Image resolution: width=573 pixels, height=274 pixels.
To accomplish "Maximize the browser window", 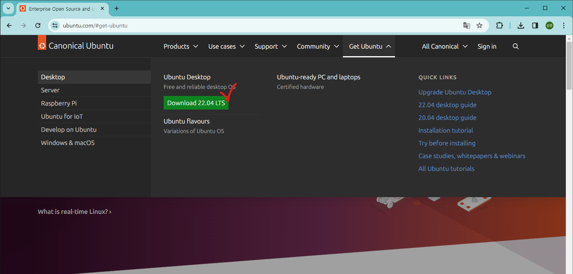I will pyautogui.click(x=545, y=8).
